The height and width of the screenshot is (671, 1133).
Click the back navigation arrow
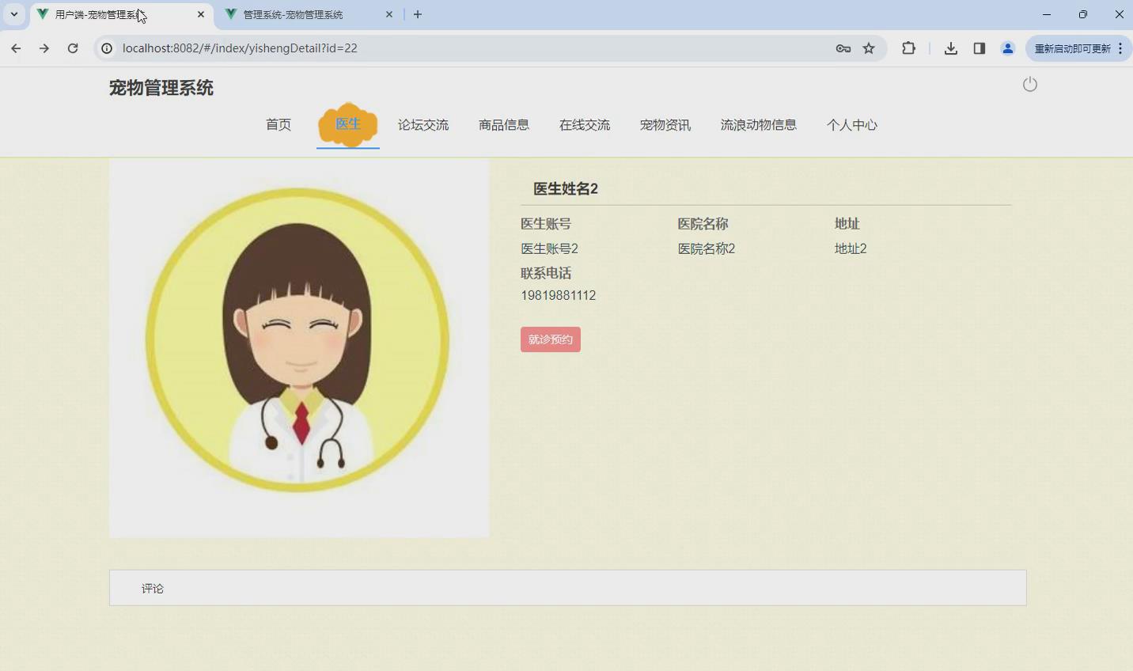pyautogui.click(x=16, y=48)
